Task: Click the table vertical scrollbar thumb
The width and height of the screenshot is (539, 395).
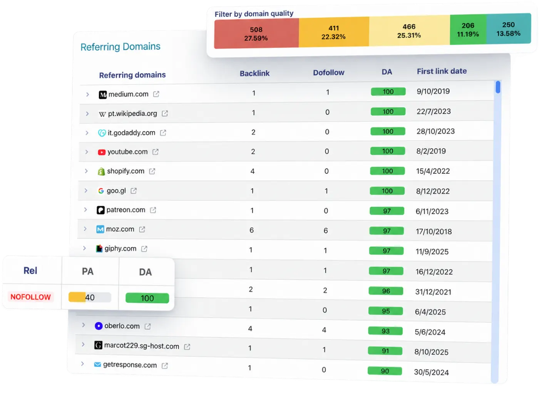Action: [498, 87]
